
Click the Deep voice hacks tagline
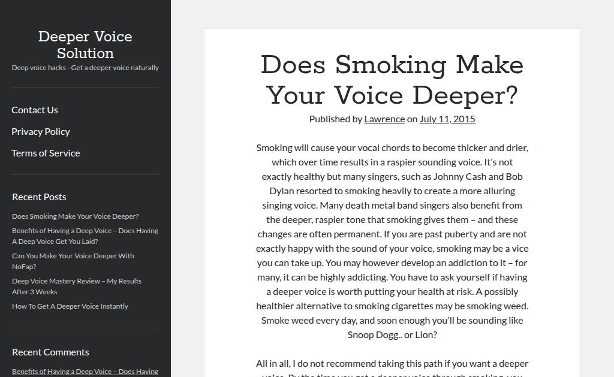coord(85,68)
